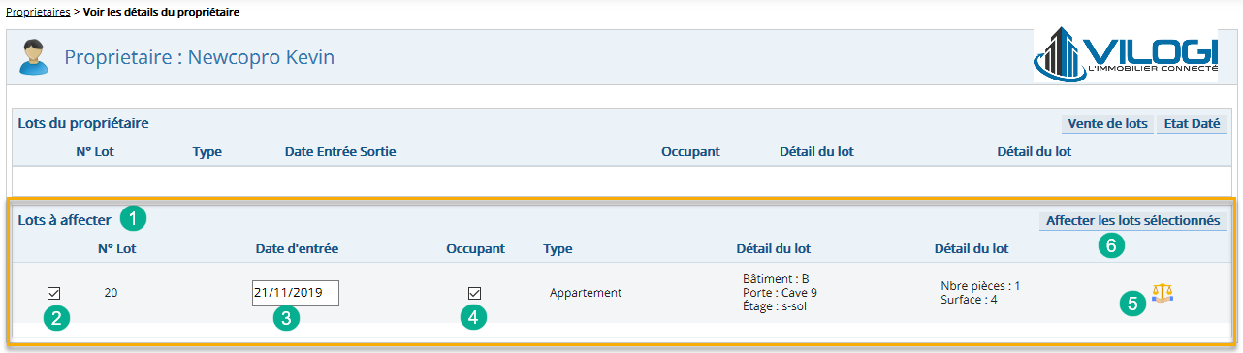Click the Vente de lots button

tap(1107, 124)
